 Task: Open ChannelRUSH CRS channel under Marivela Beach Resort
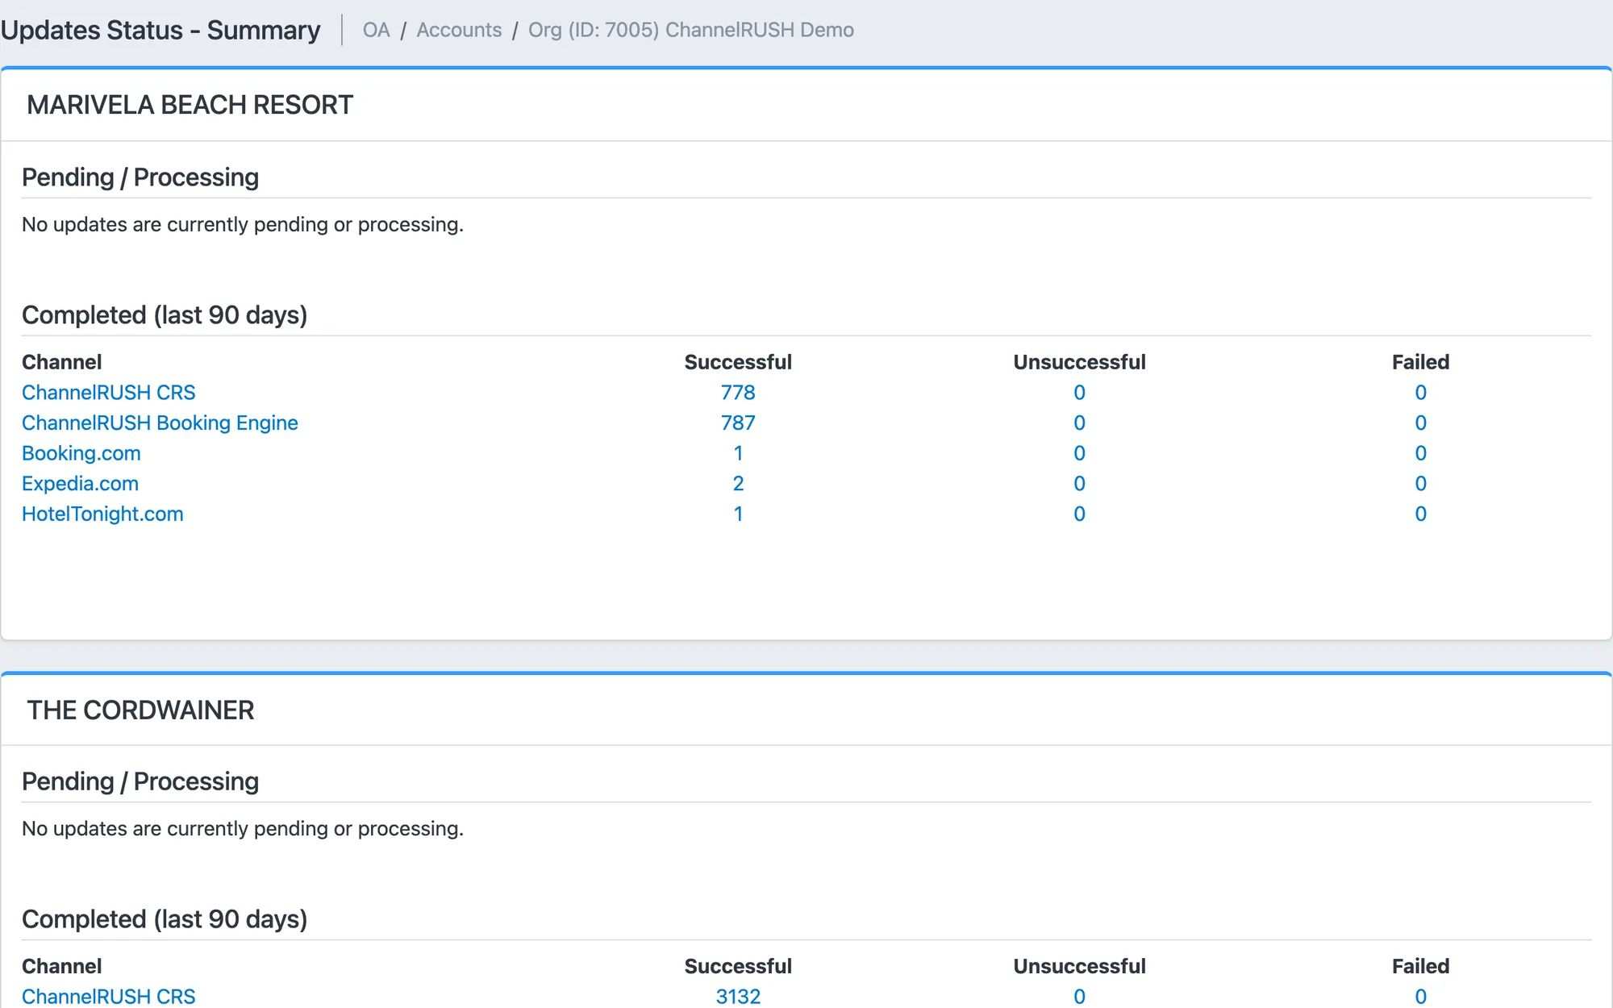pos(109,393)
